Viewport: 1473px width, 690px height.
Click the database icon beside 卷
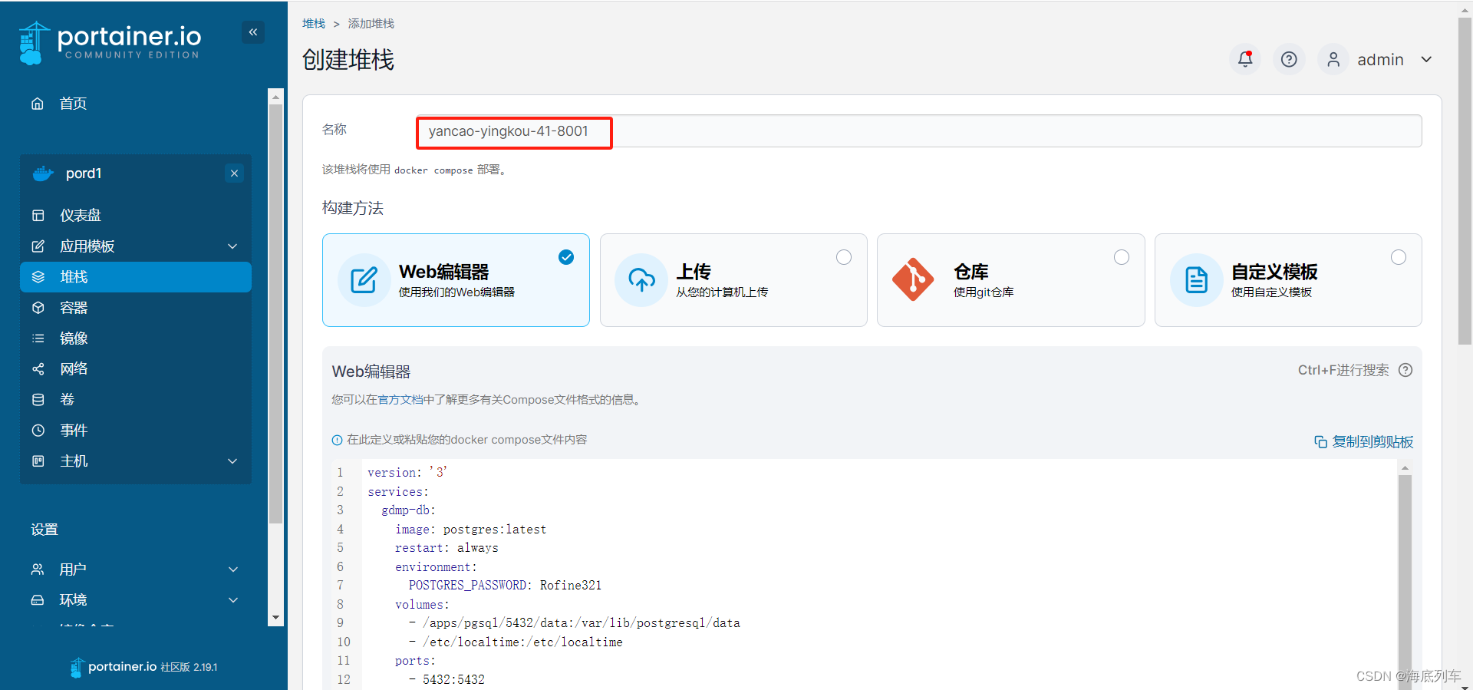[38, 400]
